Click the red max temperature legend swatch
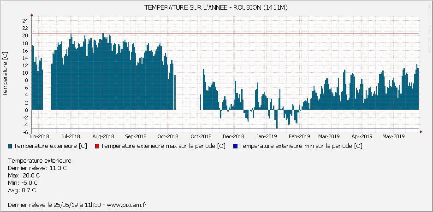This screenshot has width=433, height=212. pos(97,146)
